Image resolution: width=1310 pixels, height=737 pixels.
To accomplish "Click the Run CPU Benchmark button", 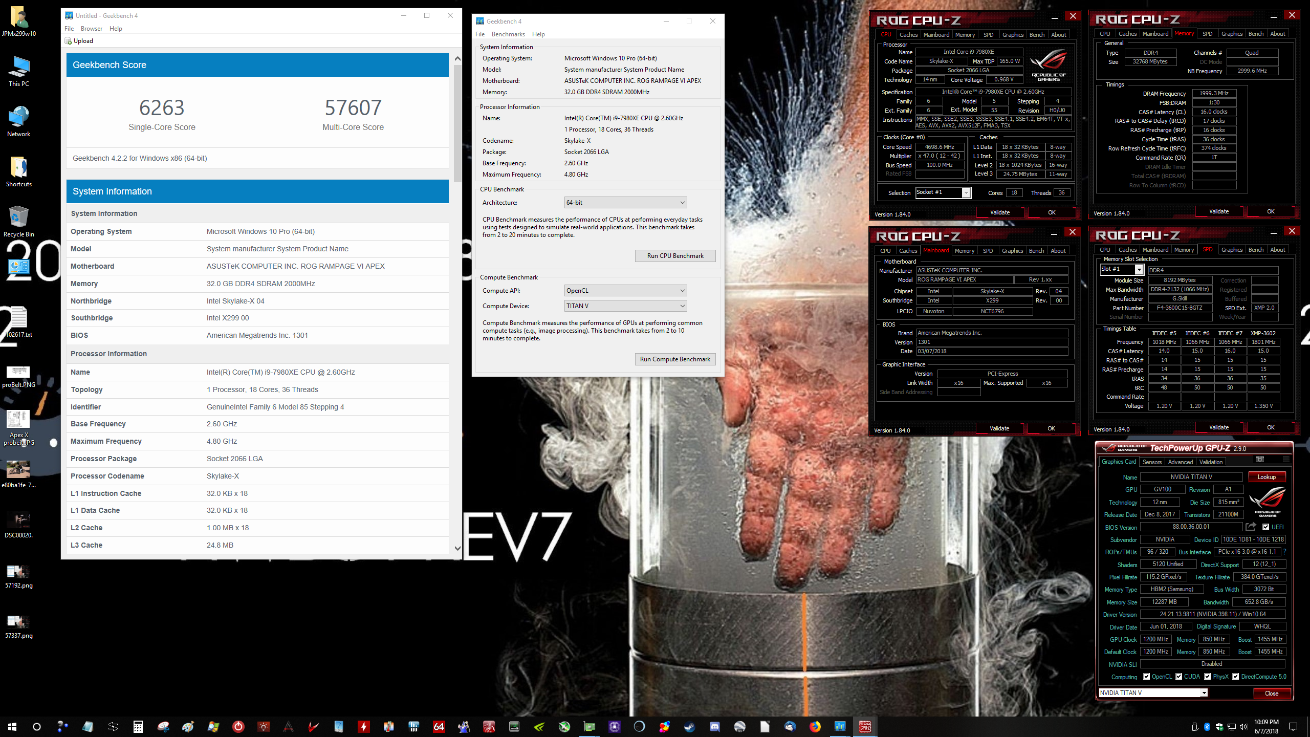I will tap(675, 256).
